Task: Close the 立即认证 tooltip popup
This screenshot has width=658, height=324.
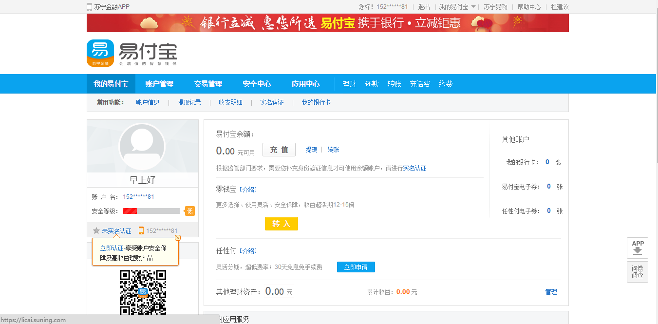Action: pos(177,238)
